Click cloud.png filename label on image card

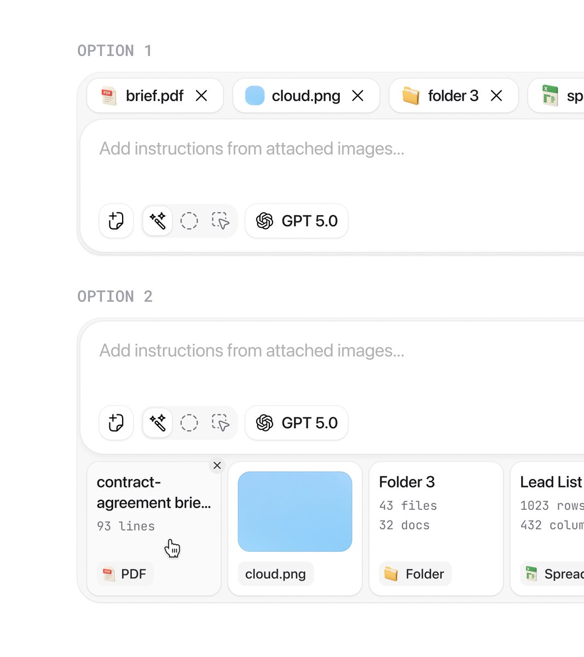tap(276, 574)
